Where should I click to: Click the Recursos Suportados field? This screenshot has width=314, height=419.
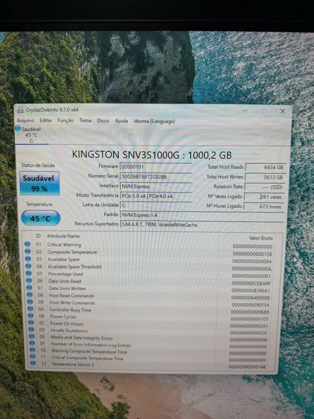point(202,225)
